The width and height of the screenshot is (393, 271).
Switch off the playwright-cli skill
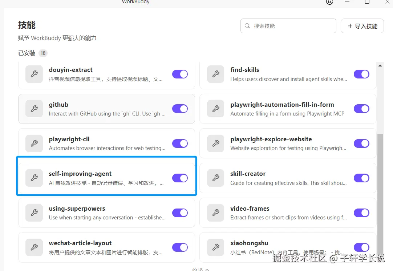click(x=180, y=143)
